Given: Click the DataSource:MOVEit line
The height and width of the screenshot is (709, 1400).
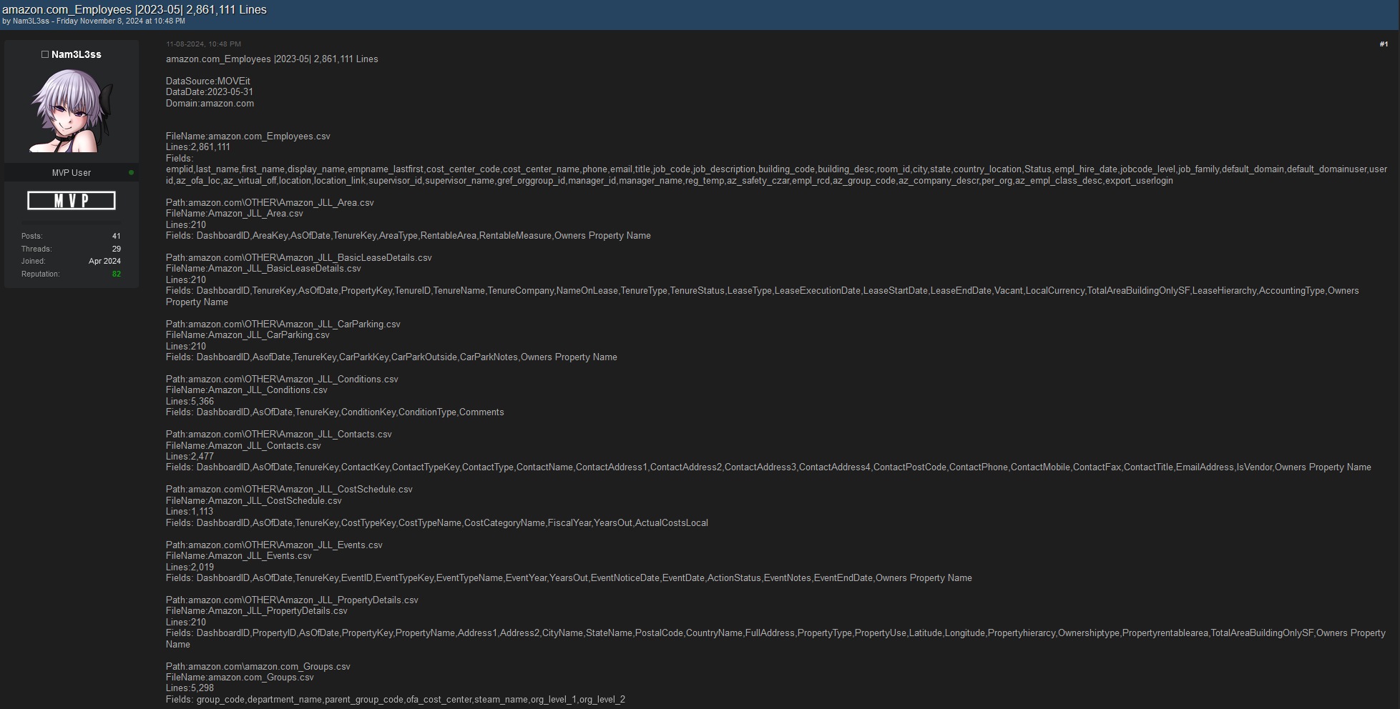Looking at the screenshot, I should [208, 81].
